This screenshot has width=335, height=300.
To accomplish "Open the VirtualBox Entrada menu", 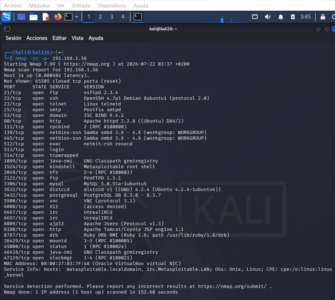I will click(x=81, y=6).
